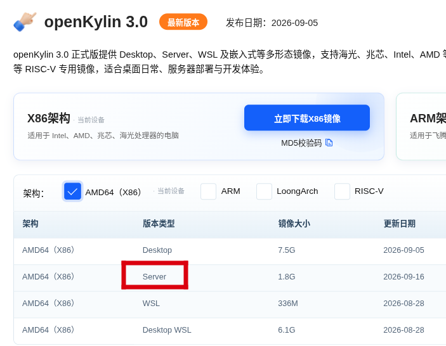446x346 pixels.
Task: Select the Server version type cell
Action: tap(154, 277)
